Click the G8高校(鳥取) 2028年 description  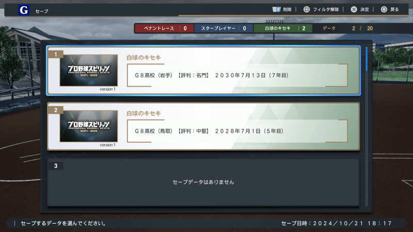(x=209, y=131)
